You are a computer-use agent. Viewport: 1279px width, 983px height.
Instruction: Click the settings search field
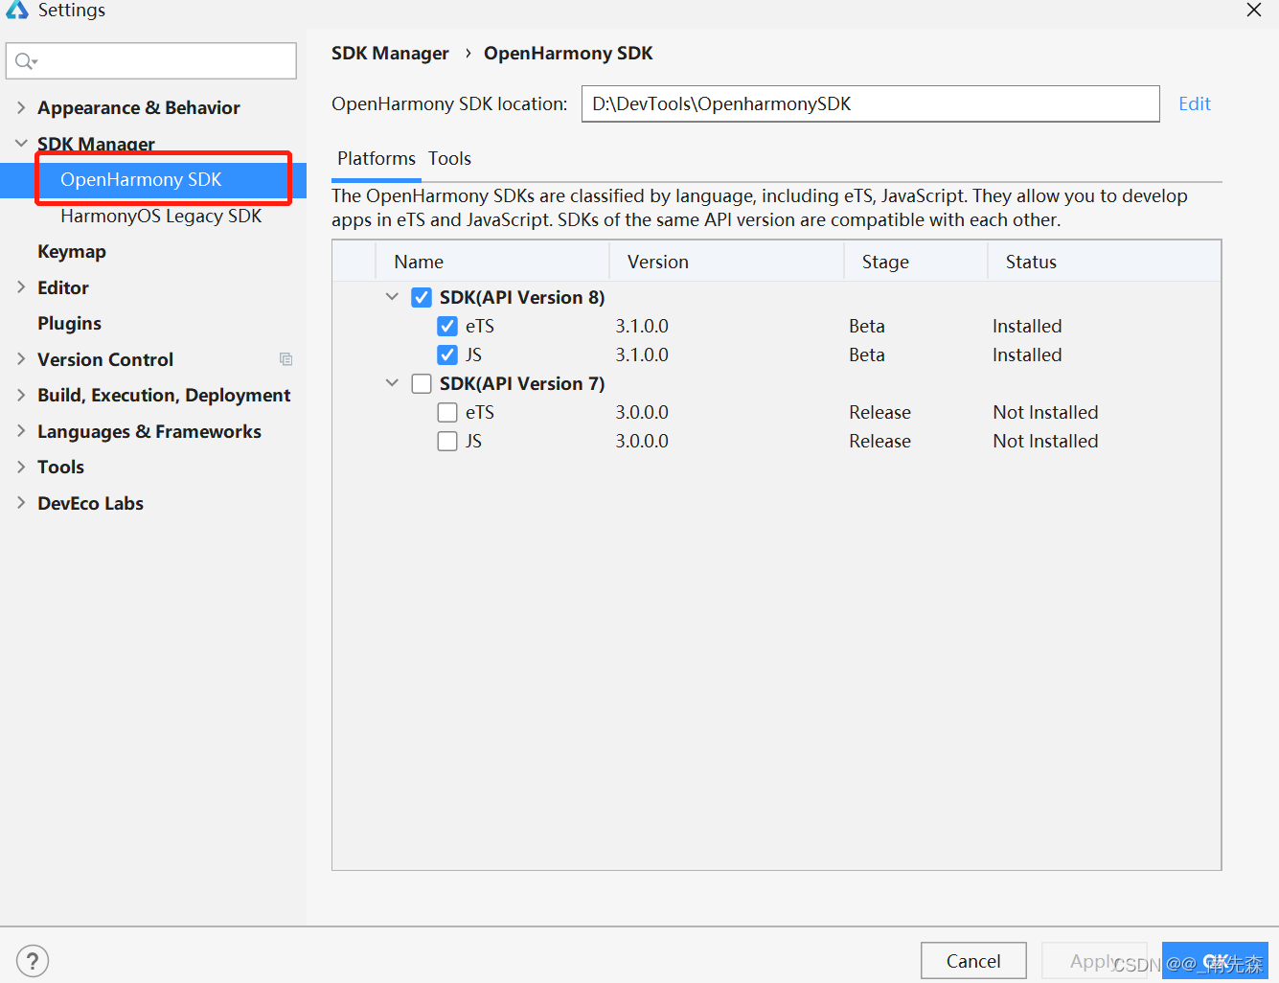[x=151, y=61]
